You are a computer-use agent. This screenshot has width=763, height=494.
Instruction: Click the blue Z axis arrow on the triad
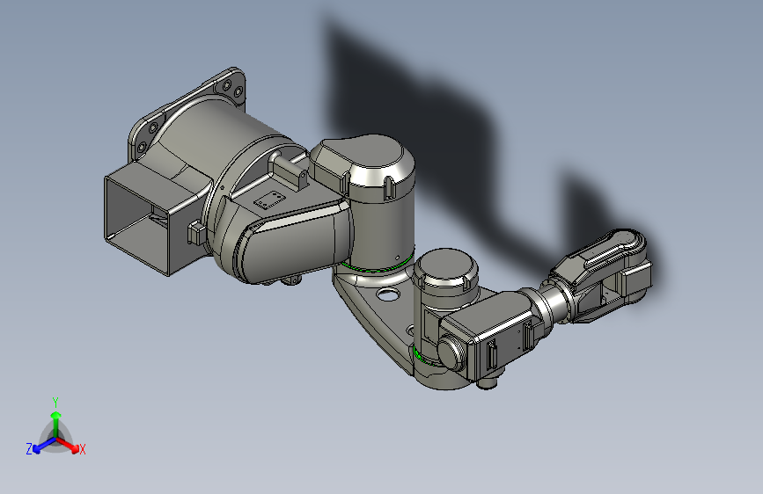tap(44, 446)
